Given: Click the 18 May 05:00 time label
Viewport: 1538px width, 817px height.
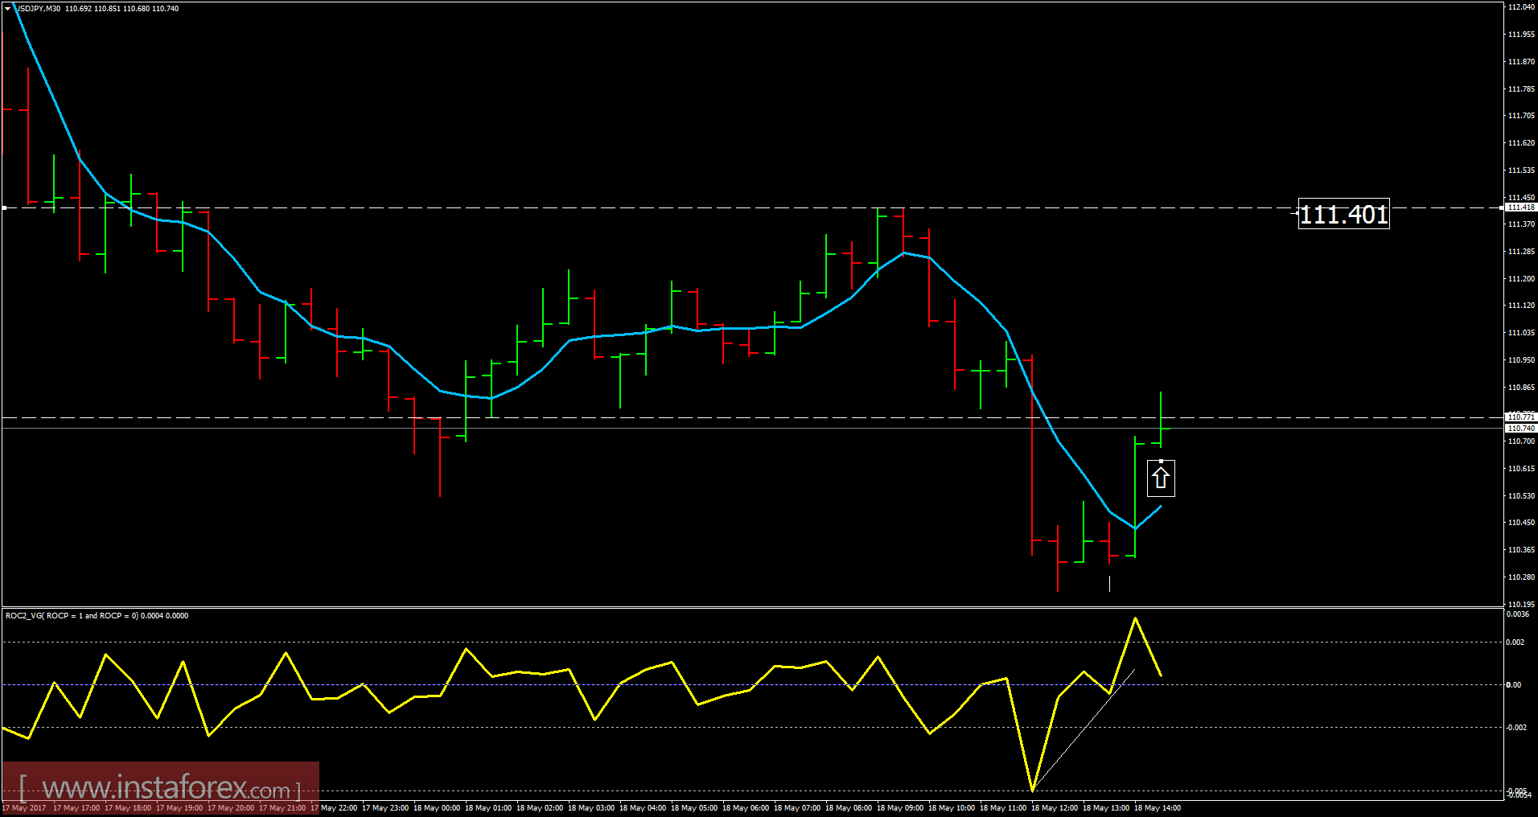Looking at the screenshot, I should (x=694, y=808).
